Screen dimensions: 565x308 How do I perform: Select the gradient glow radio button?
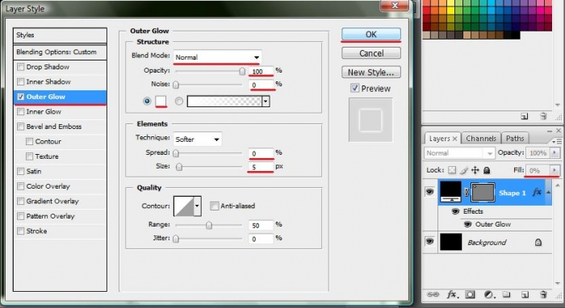(x=179, y=102)
